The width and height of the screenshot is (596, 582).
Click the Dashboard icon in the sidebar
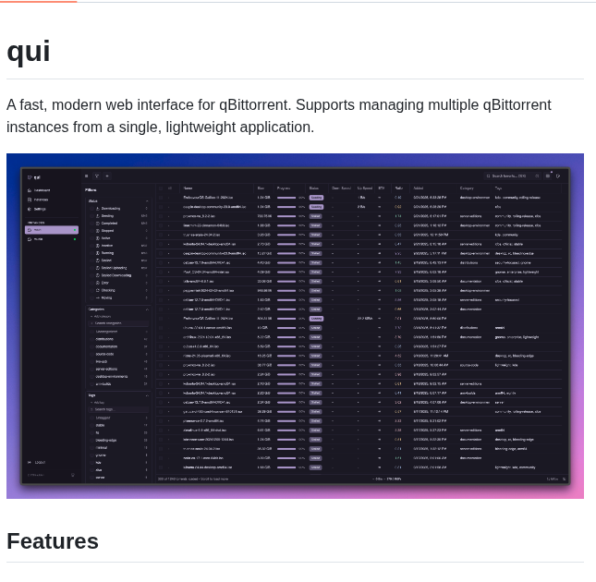coord(30,190)
